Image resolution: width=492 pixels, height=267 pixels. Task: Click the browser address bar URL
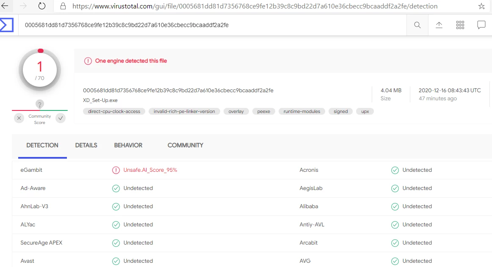point(255,6)
